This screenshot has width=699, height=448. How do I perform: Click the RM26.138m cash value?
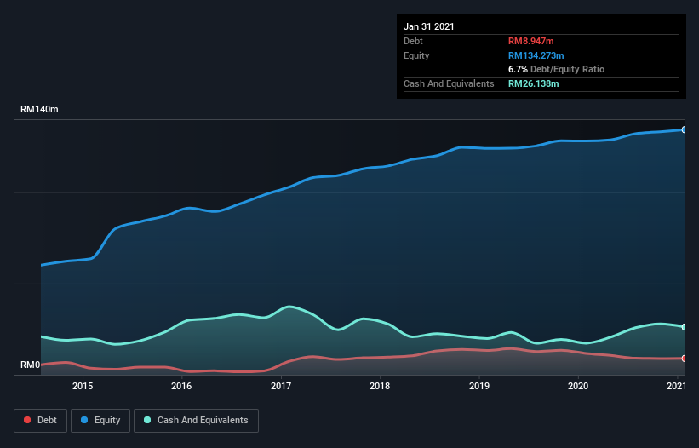click(x=533, y=83)
